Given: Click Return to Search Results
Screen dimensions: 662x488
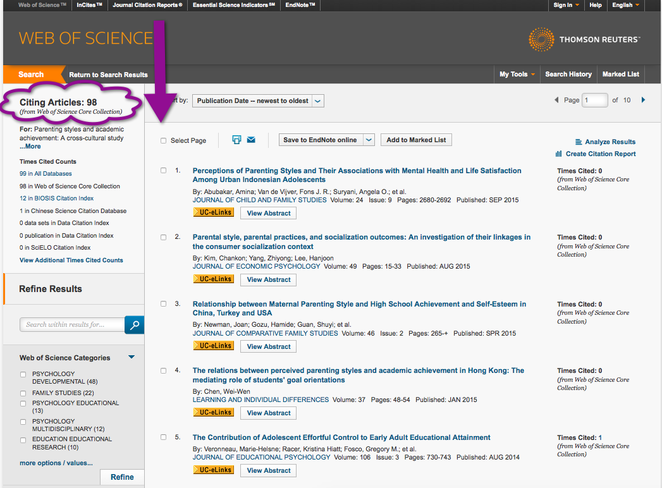Looking at the screenshot, I should [109, 75].
